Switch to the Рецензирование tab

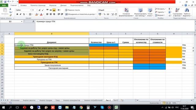point(77,5)
